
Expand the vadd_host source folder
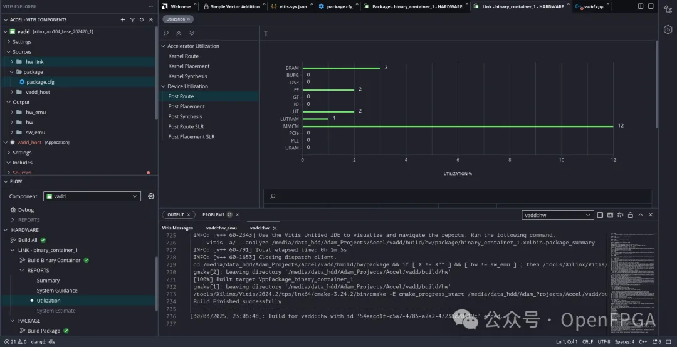12,92
